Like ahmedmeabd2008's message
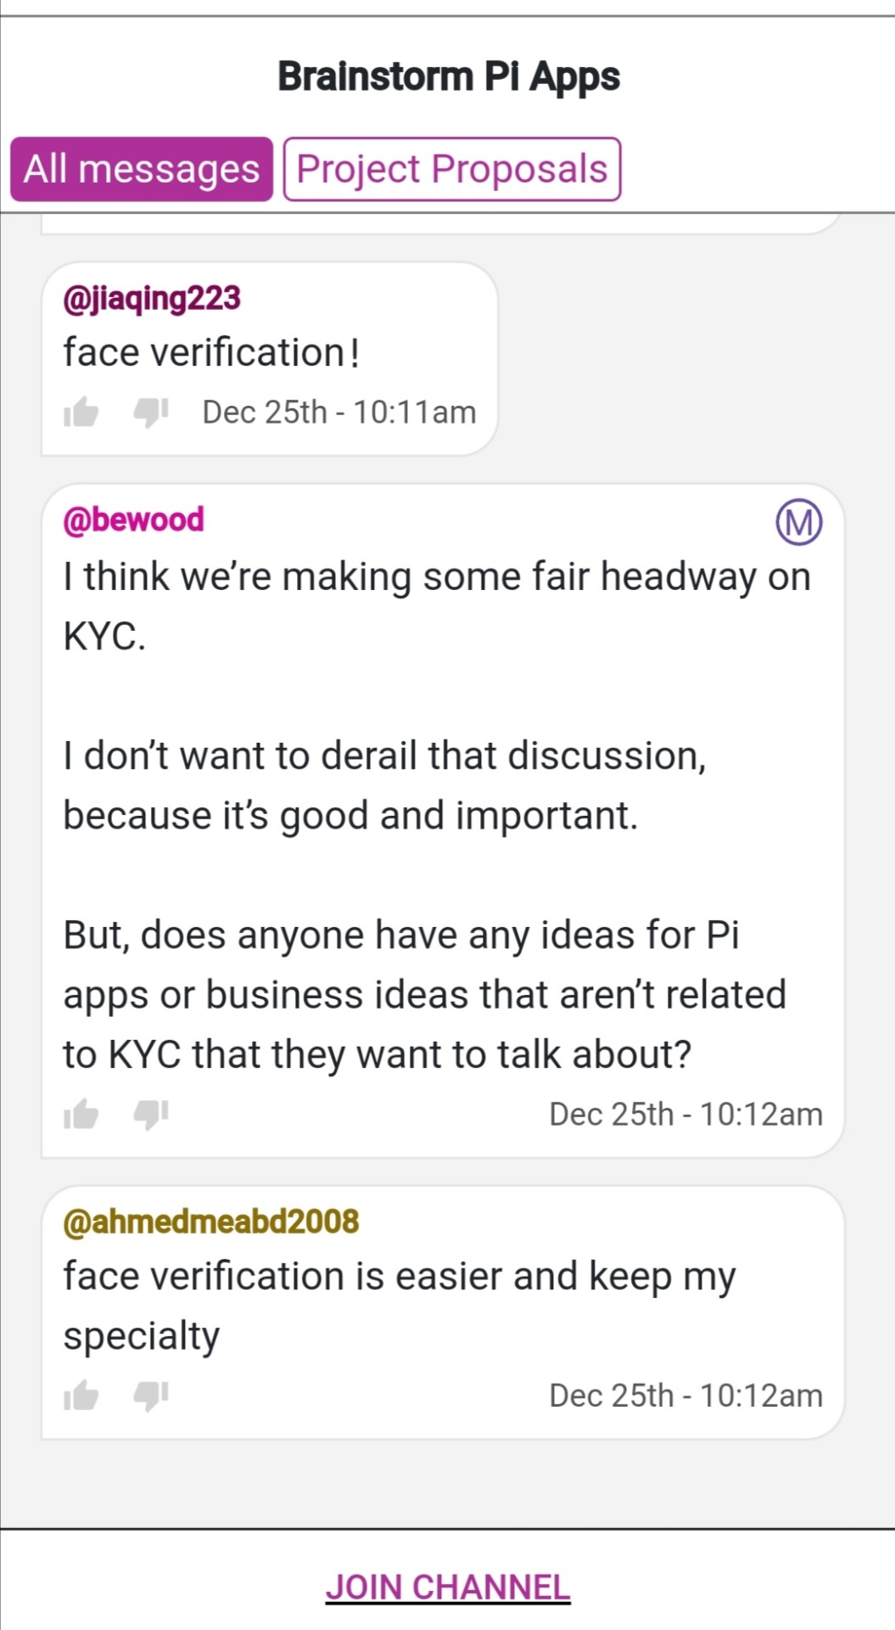This screenshot has width=895, height=1630. tap(81, 1395)
